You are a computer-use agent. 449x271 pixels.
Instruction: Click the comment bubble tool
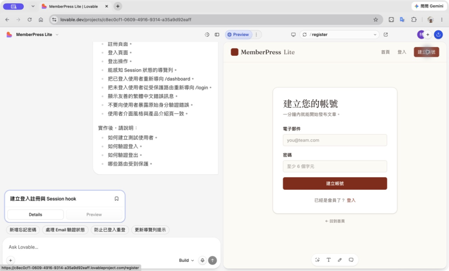[x=351, y=260]
